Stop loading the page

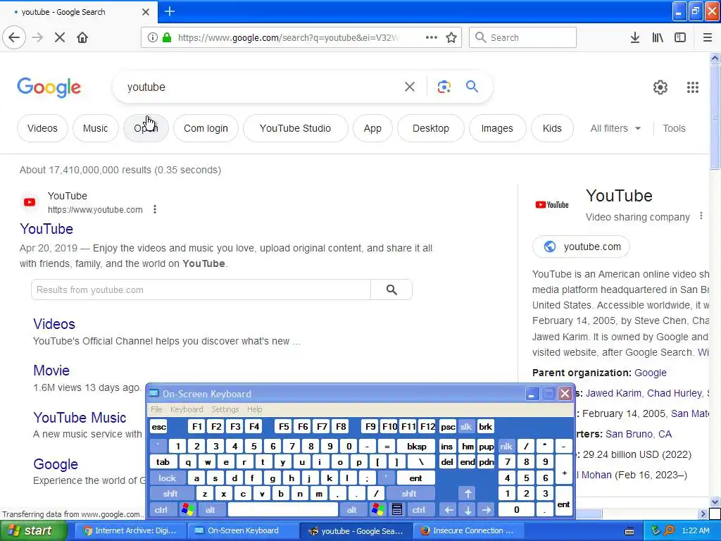60,37
